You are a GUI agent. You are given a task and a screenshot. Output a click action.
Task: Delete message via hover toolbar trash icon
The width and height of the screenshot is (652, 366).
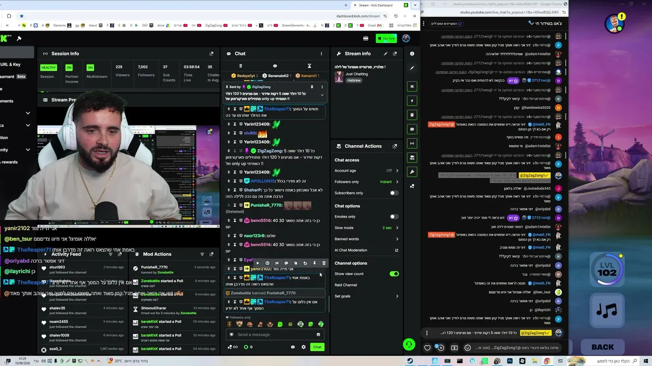(324, 263)
